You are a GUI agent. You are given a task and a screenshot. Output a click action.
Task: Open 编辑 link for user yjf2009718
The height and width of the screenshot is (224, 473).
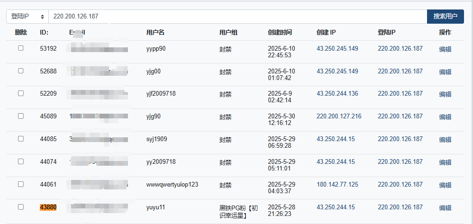click(x=445, y=94)
